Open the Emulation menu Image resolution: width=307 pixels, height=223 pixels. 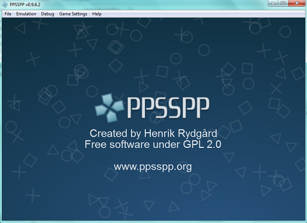(x=26, y=14)
